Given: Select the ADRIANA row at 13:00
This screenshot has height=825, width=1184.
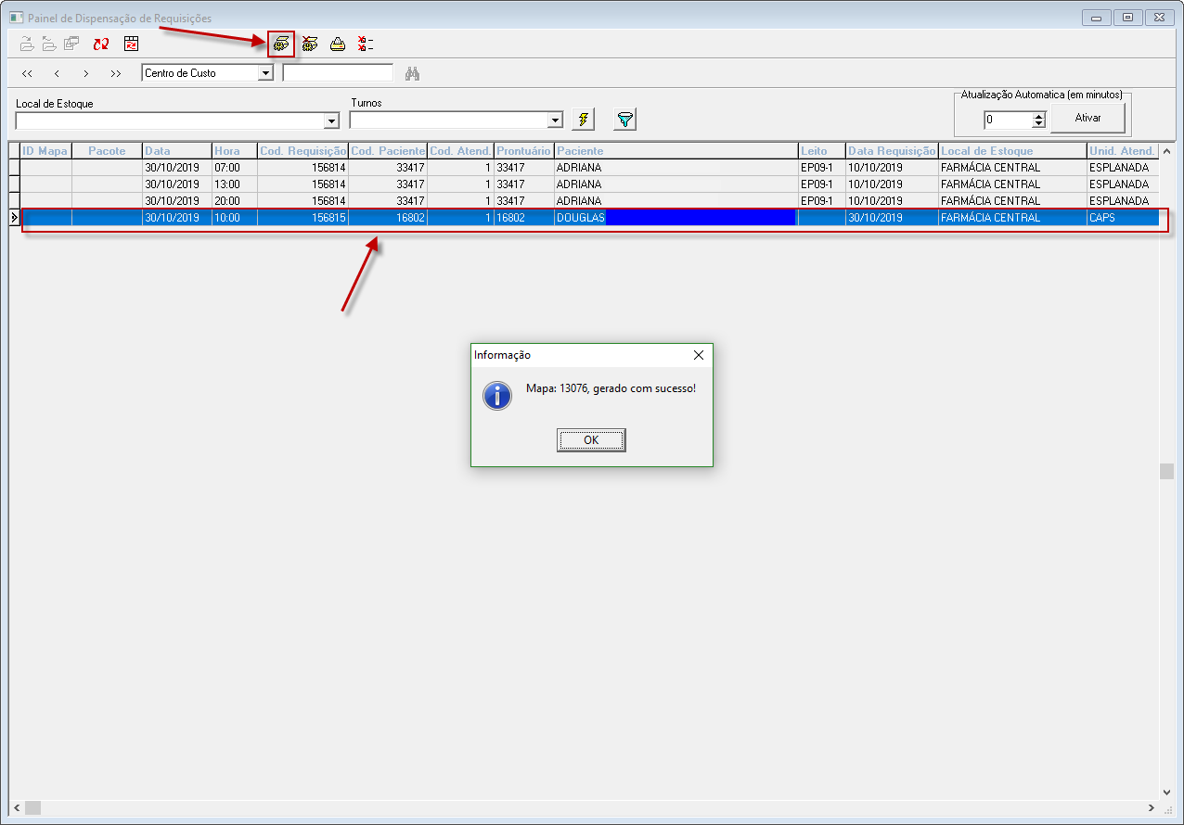Looking at the screenshot, I should click(589, 184).
